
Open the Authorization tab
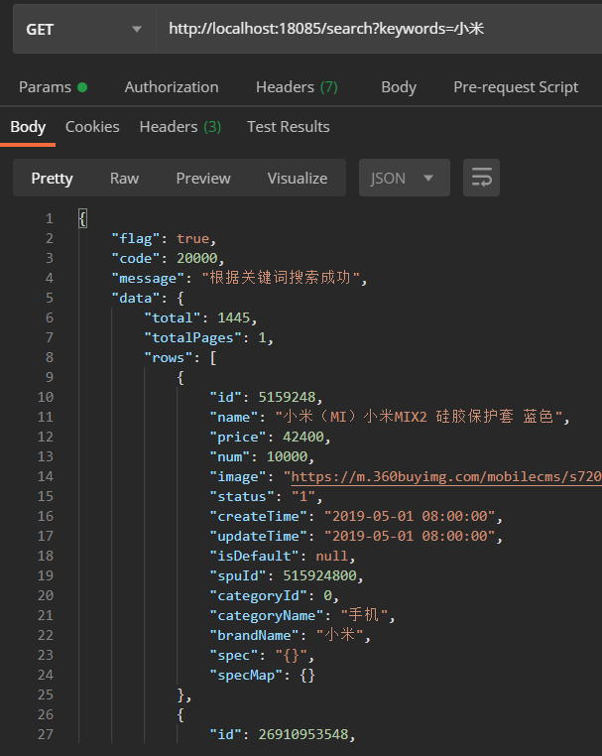click(x=172, y=87)
